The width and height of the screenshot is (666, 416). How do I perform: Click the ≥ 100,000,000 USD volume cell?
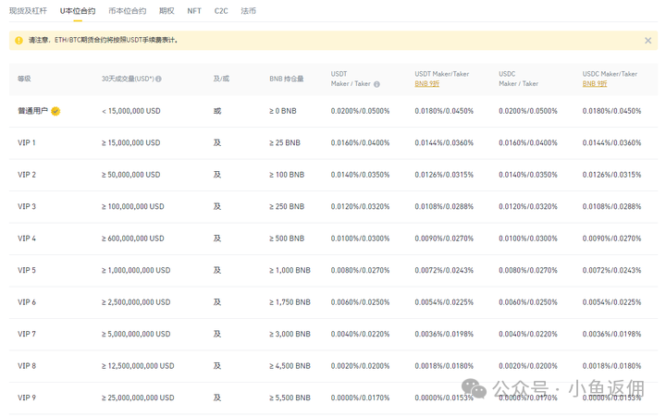click(x=133, y=206)
